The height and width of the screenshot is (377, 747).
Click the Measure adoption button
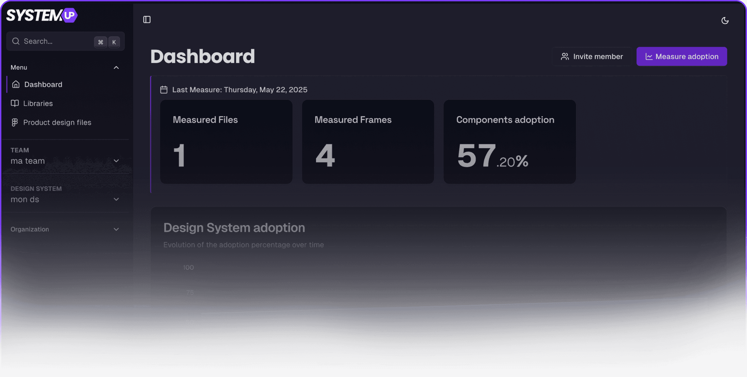[681, 57]
